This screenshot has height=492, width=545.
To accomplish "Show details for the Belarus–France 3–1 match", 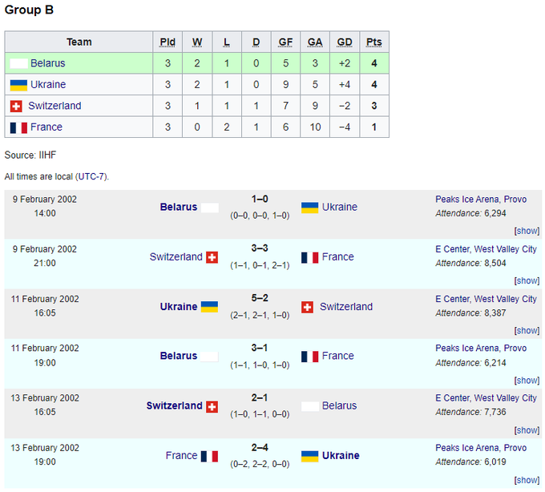I will tap(527, 380).
